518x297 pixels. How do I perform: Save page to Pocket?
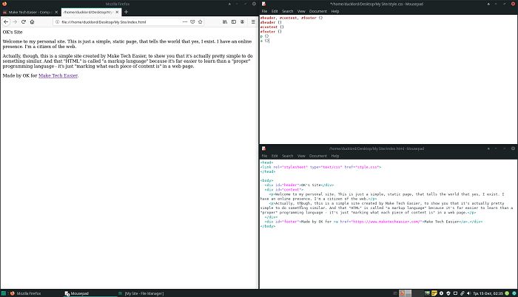pyautogui.click(x=192, y=21)
